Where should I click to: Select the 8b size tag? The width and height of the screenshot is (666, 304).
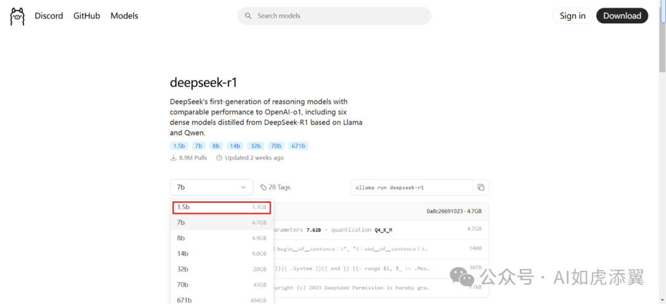tap(216, 146)
